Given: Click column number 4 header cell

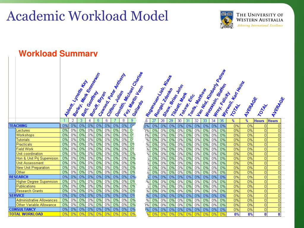Looking at the screenshot, I should (90, 121).
